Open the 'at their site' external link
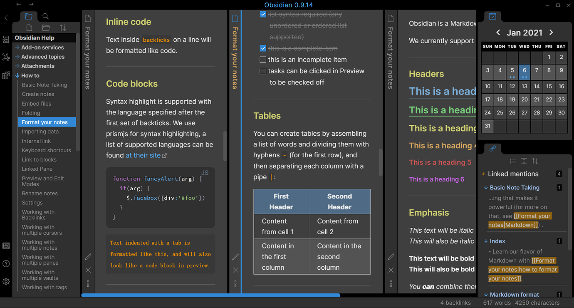The image size is (574, 308). pos(143,155)
